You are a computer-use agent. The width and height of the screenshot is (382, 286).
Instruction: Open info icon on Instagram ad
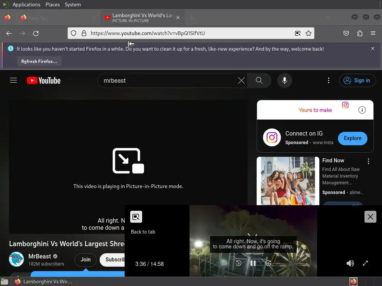[362, 110]
